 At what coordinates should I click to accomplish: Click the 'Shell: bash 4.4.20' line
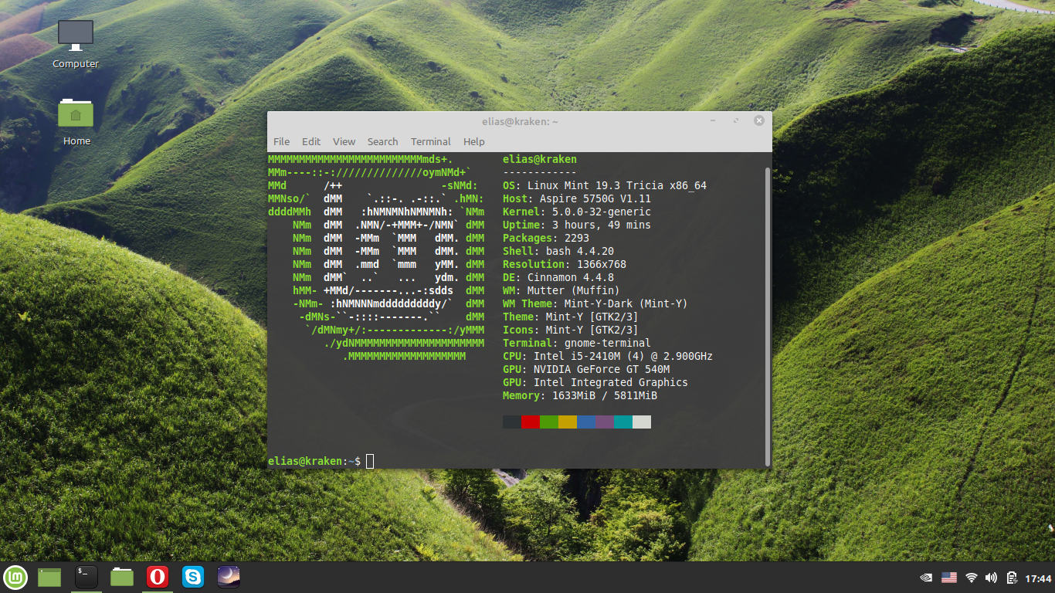click(558, 251)
